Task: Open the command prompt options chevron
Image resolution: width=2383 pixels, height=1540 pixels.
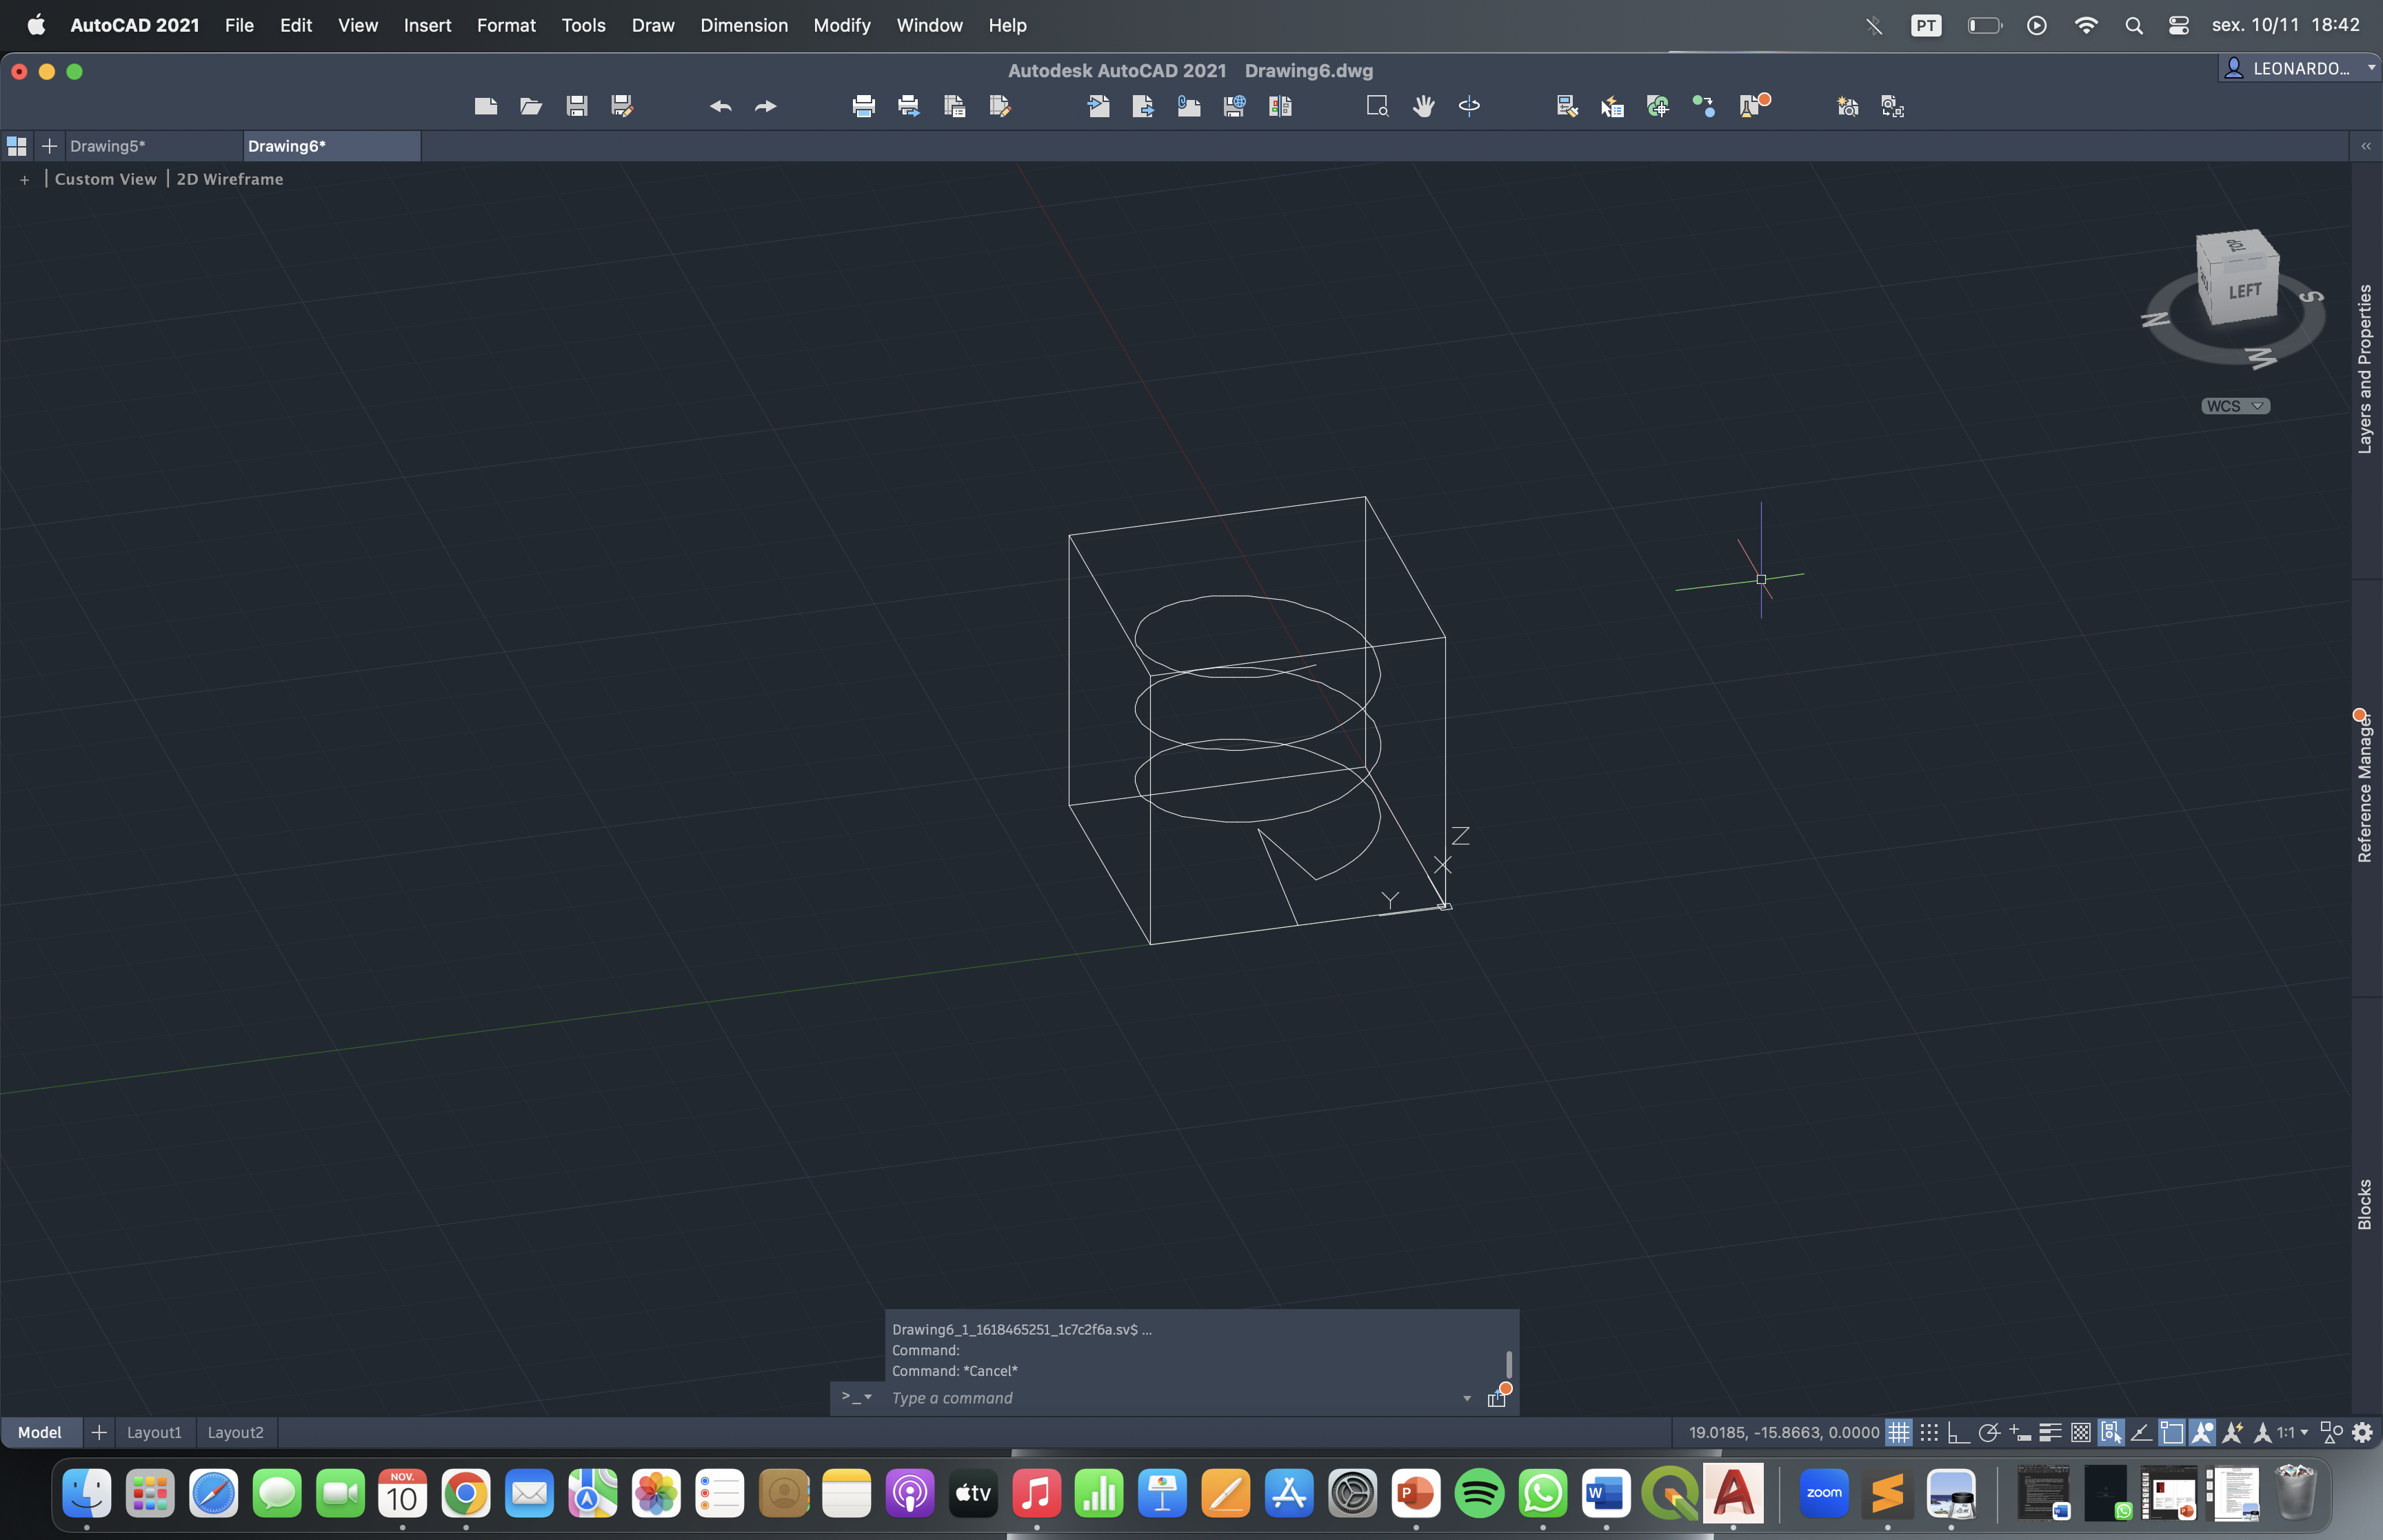Action: pyautogui.click(x=856, y=1396)
